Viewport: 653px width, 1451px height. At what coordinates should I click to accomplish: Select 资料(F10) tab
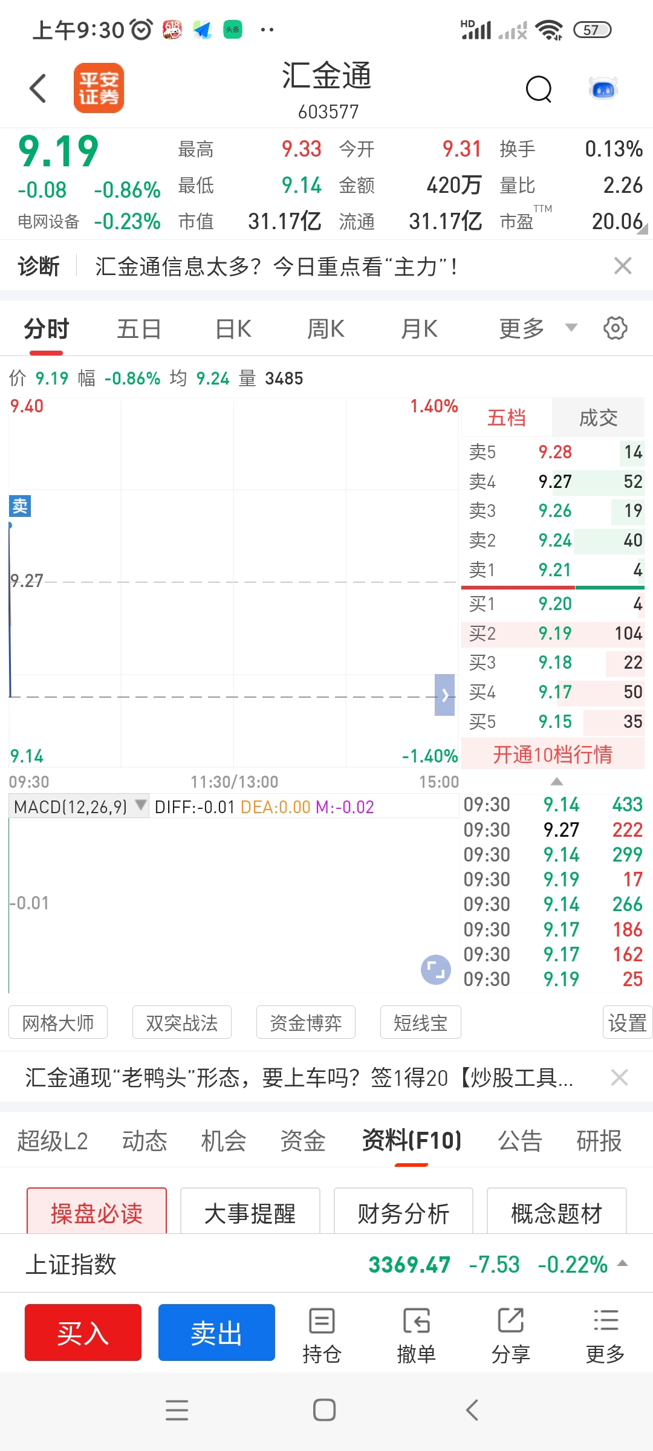(x=412, y=1141)
